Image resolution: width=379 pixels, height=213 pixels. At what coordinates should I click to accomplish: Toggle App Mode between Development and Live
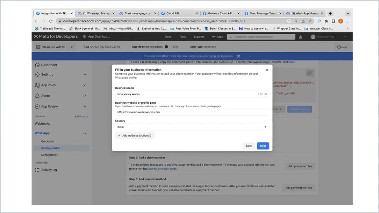point(166,47)
